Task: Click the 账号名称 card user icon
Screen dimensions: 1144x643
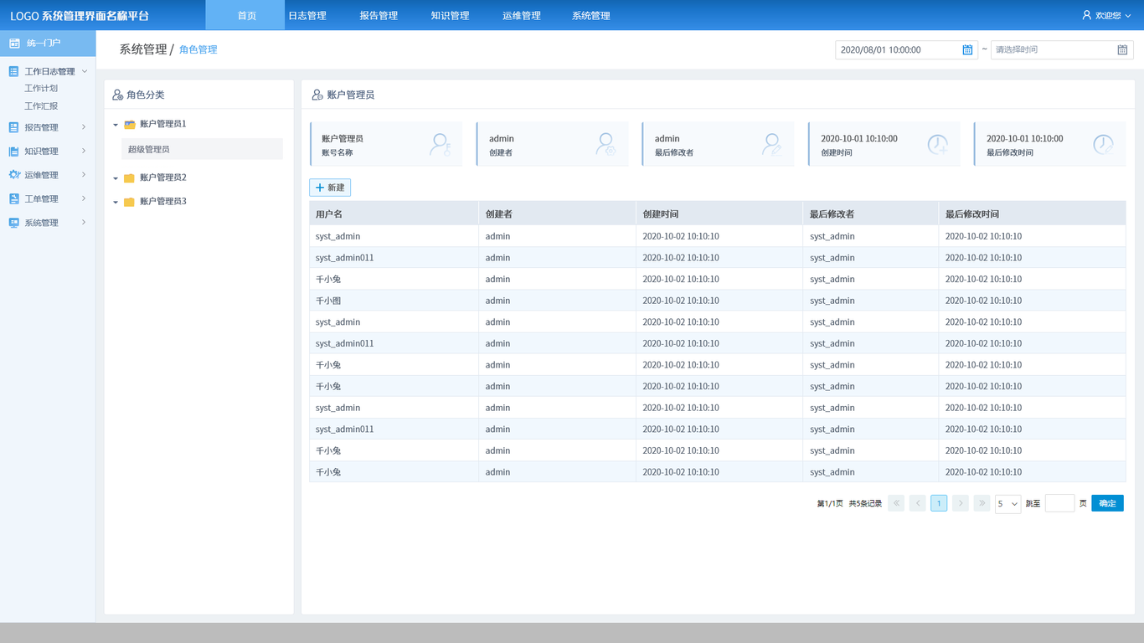Action: (x=441, y=144)
